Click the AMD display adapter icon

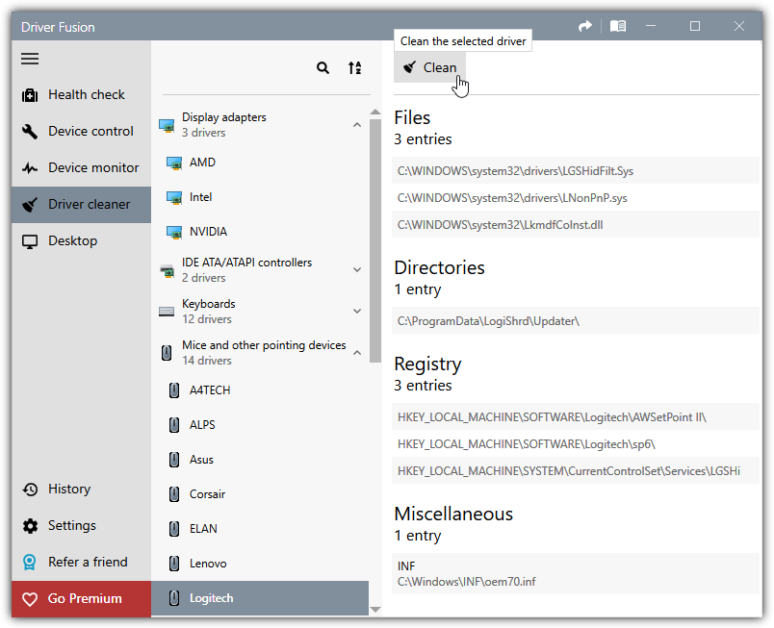[x=173, y=163]
